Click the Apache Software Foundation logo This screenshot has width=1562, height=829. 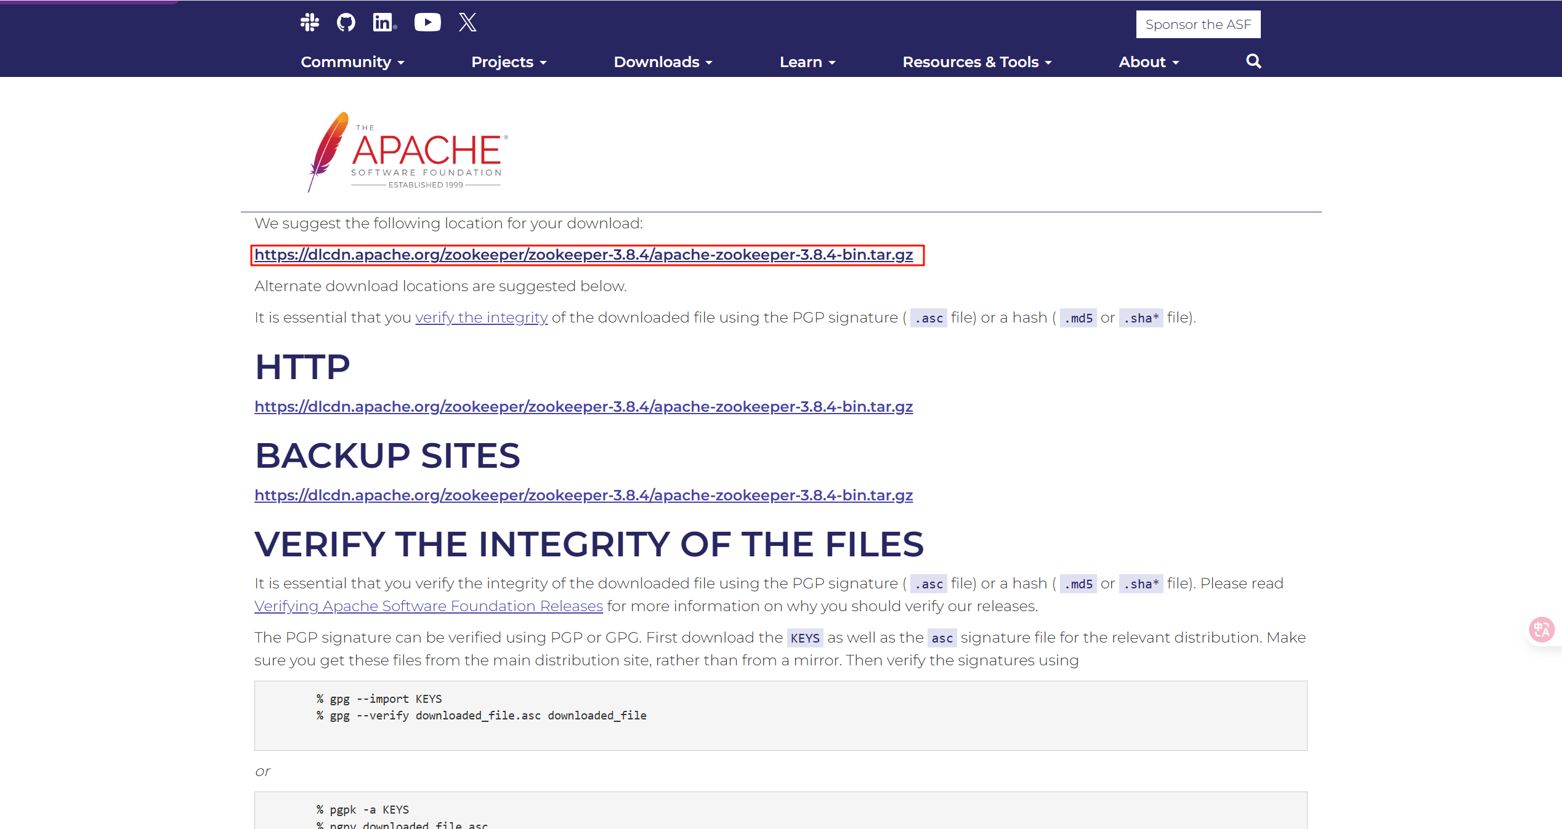[x=408, y=152]
